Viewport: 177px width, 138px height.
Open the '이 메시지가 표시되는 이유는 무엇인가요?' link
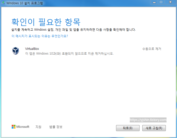(40, 36)
